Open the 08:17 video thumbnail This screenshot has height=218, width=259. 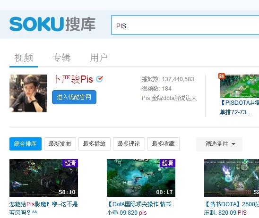coord(141,178)
